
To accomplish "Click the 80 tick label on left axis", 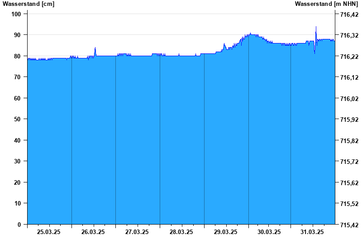I will tap(18, 56).
